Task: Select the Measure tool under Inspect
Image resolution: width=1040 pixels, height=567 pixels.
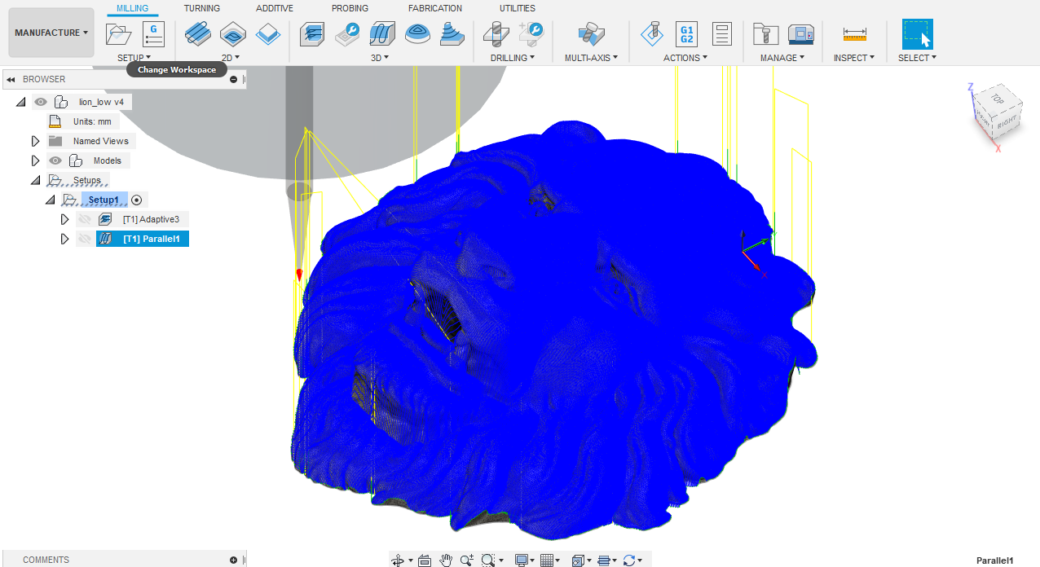Action: (855, 34)
